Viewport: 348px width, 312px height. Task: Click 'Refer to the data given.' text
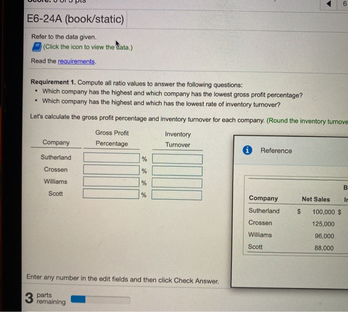(64, 37)
